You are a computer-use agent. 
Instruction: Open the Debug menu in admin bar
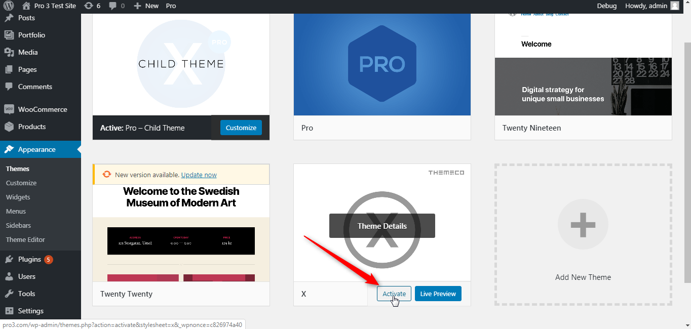(x=607, y=6)
